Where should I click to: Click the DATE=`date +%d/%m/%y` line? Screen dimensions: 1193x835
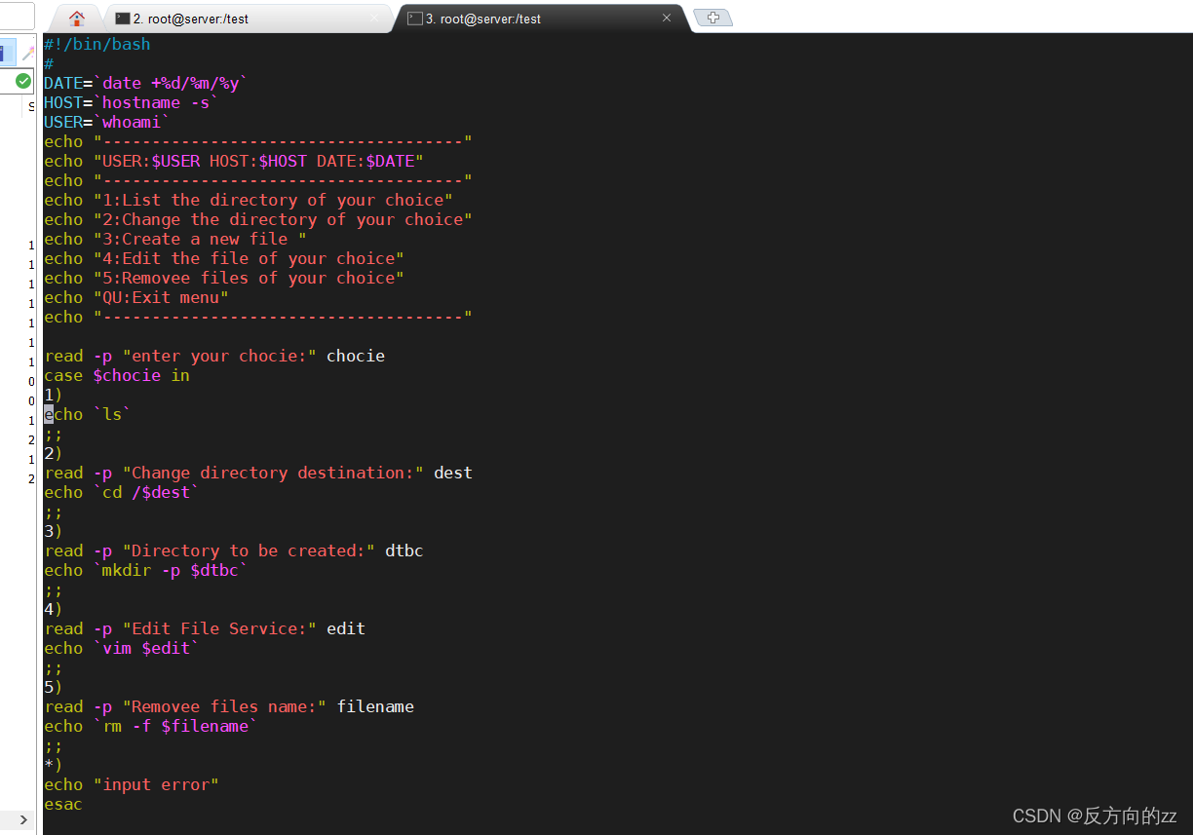(146, 83)
